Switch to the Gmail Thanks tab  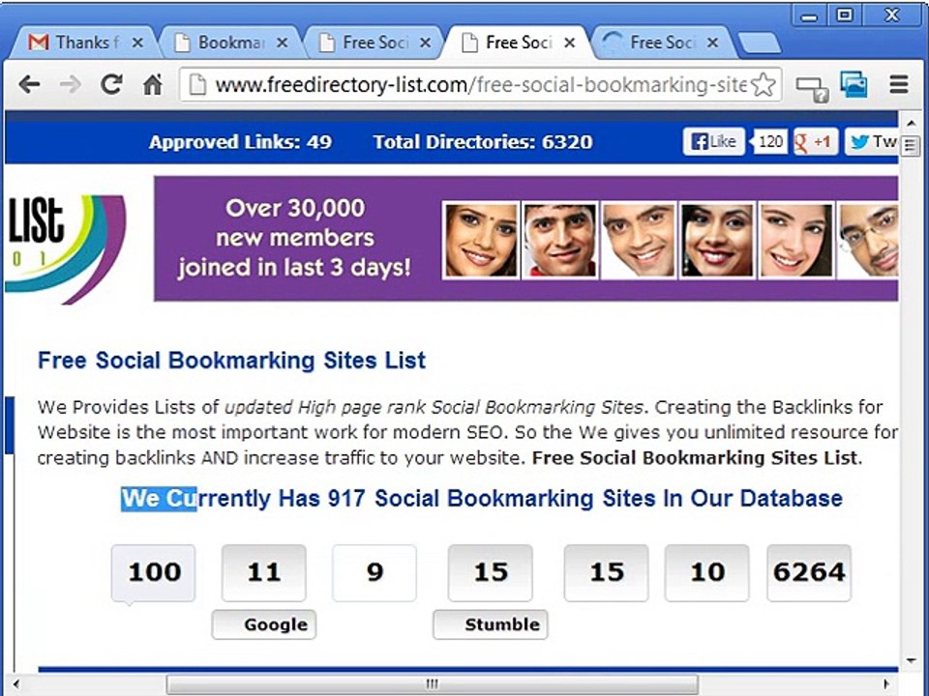(84, 43)
